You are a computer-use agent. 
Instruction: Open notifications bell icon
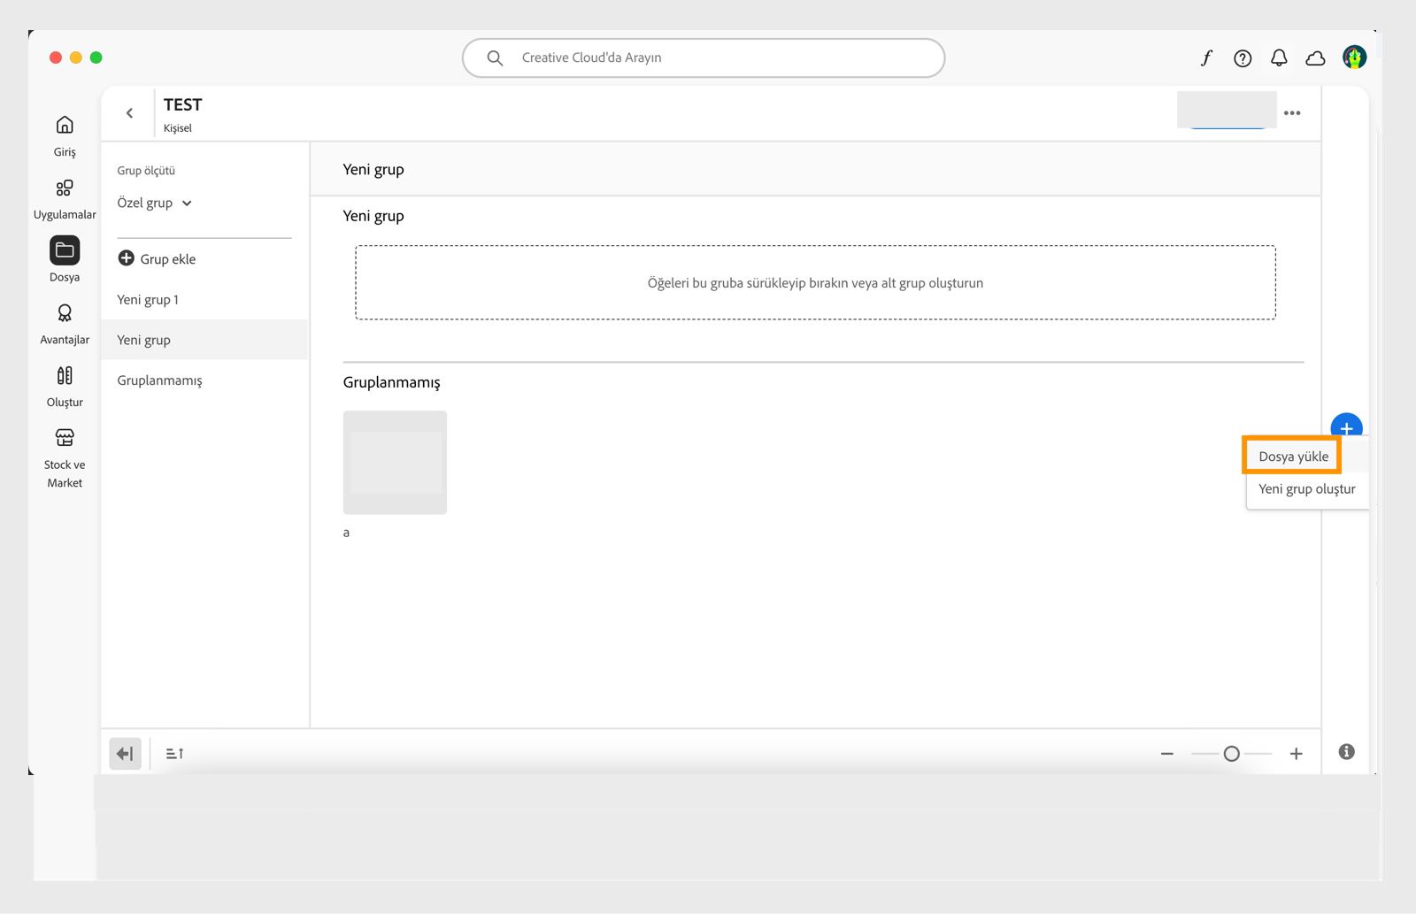tap(1279, 58)
